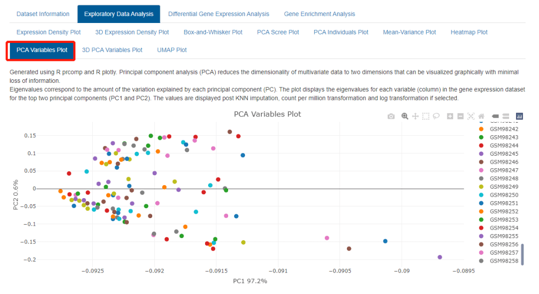Screen dimensions: 539x294
Task: Autoscale the plot axes
Action: tap(471, 116)
